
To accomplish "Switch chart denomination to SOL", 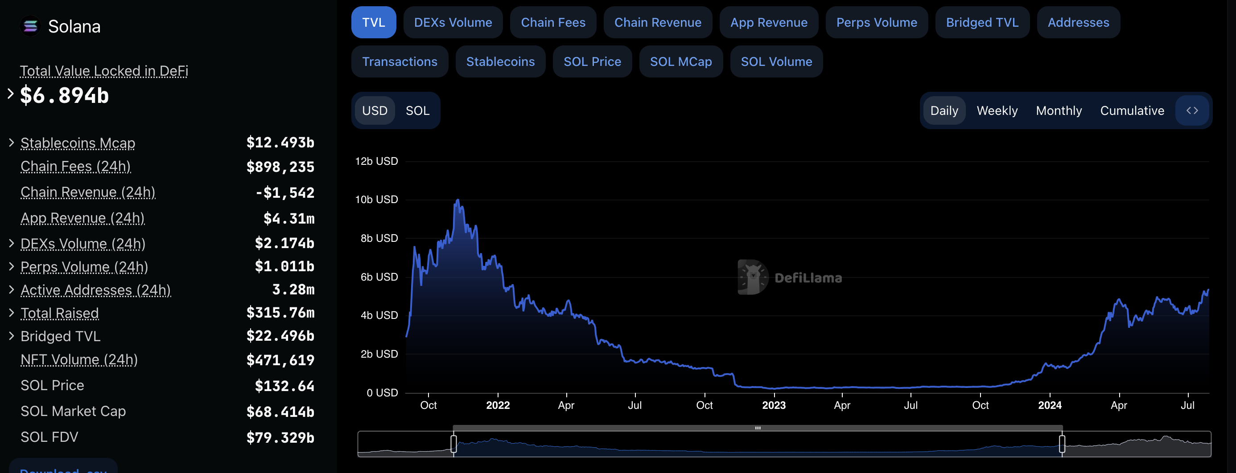I will point(417,111).
